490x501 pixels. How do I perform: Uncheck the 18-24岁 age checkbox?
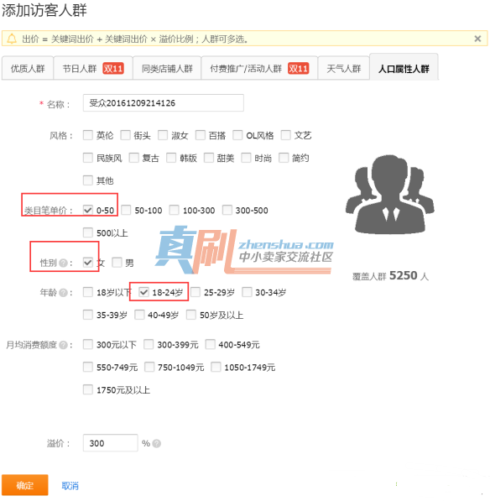143,292
